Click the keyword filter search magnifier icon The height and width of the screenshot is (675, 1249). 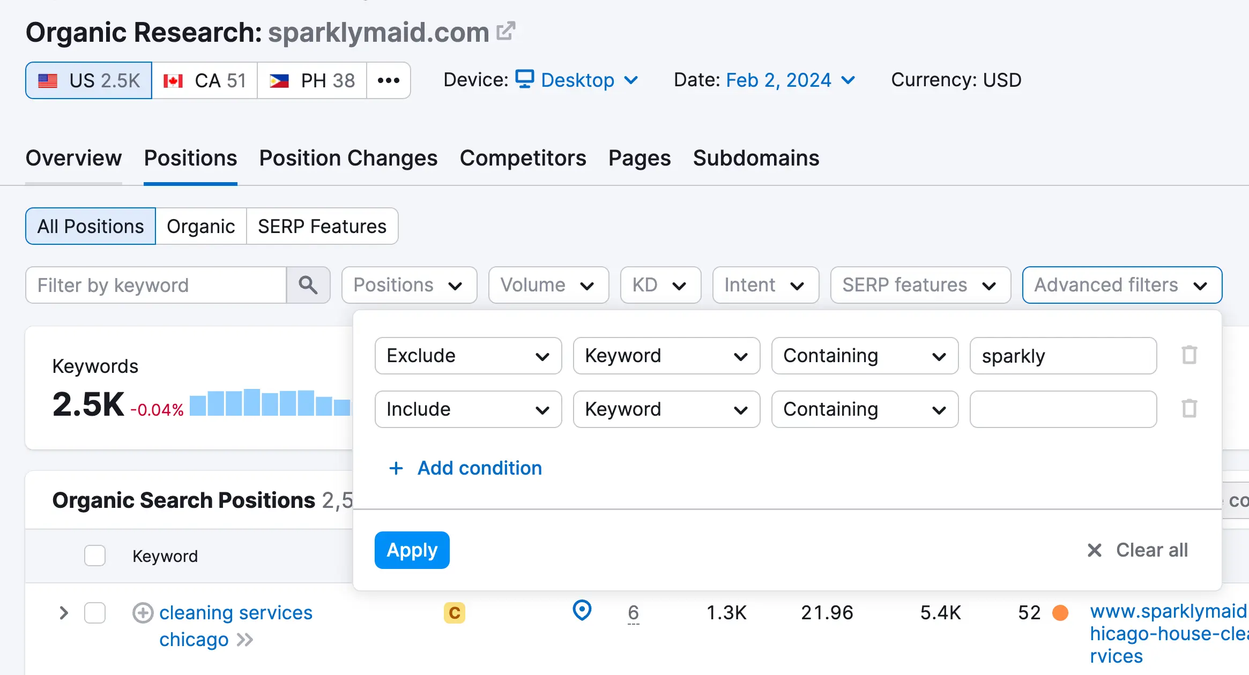[x=308, y=285]
